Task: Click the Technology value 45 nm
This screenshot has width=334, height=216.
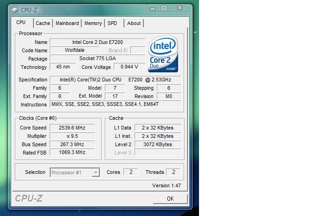Action: click(63, 67)
